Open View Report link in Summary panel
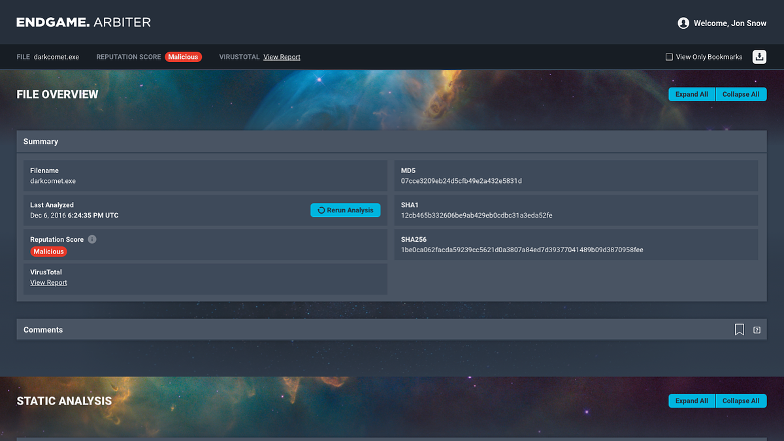Image resolution: width=784 pixels, height=441 pixels. point(48,283)
